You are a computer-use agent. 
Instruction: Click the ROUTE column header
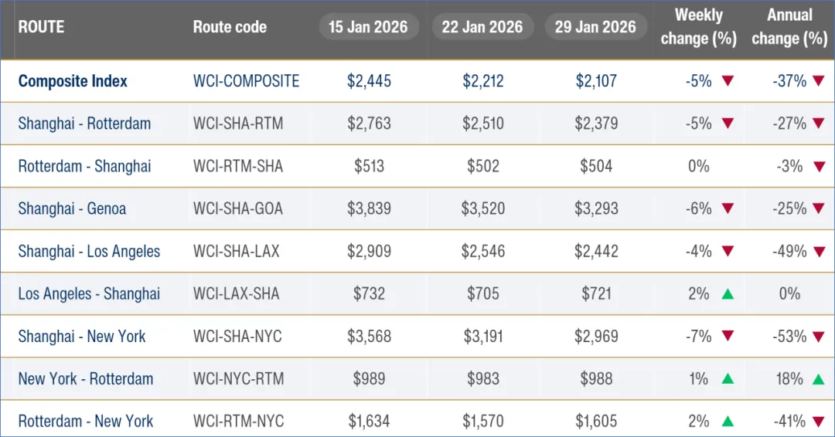coord(41,27)
